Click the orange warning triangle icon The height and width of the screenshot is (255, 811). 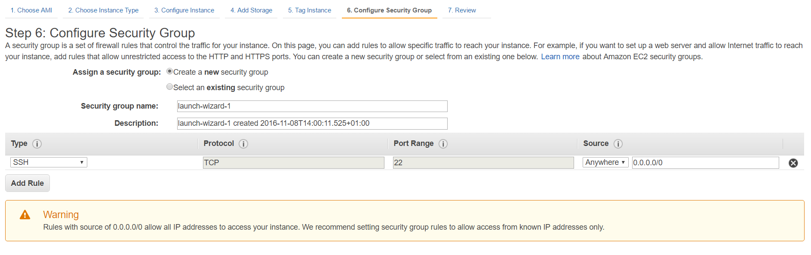tap(25, 215)
